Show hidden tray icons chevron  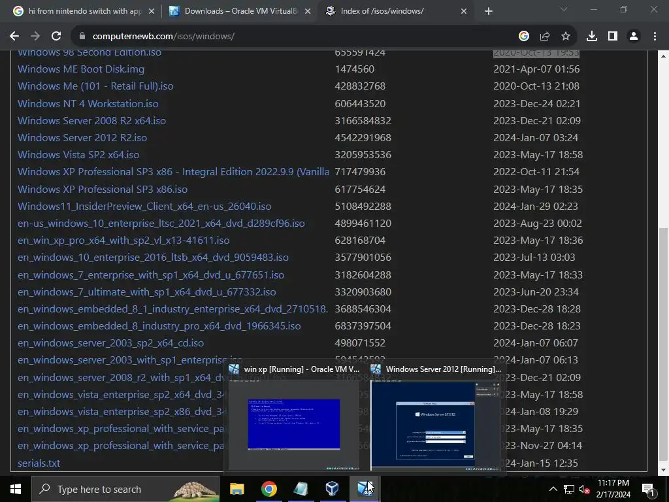553,489
